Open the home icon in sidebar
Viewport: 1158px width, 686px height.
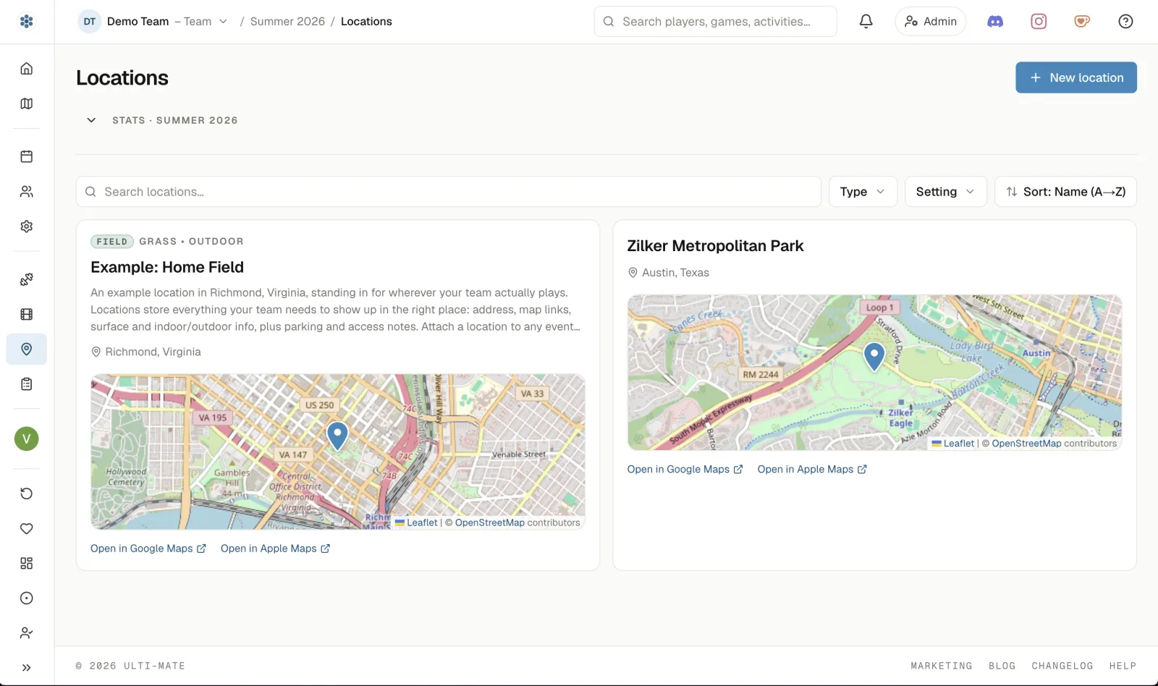[27, 69]
